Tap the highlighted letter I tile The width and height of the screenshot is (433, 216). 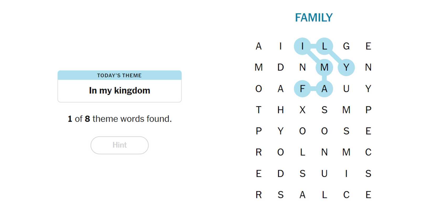(x=302, y=46)
